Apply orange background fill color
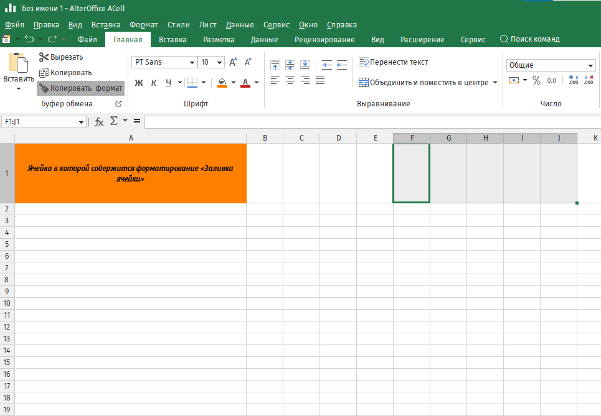This screenshot has width=601, height=416. [222, 82]
